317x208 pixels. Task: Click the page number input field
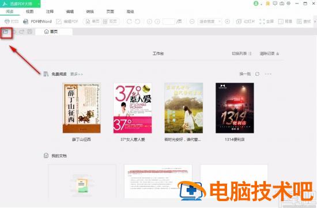coord(169,21)
